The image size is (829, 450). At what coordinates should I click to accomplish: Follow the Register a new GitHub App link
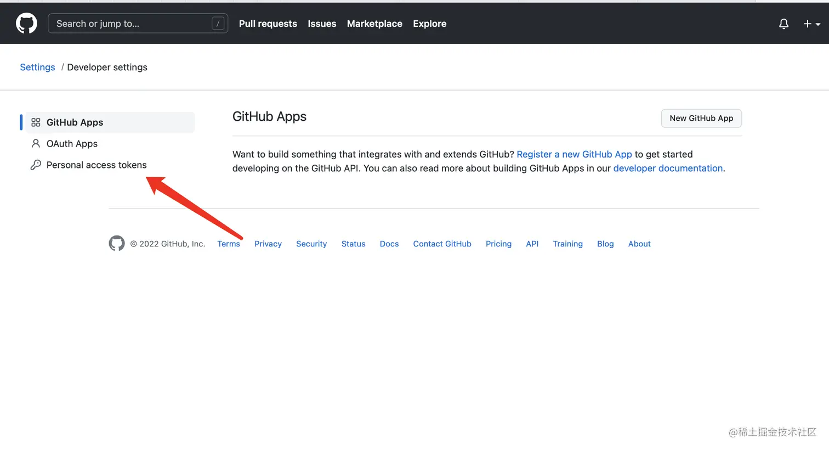(x=574, y=154)
